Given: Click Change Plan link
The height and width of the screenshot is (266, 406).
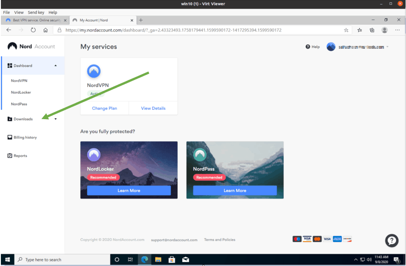Looking at the screenshot, I should pos(104,108).
